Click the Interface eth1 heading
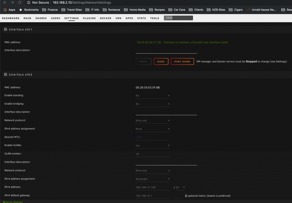 click(x=20, y=29)
